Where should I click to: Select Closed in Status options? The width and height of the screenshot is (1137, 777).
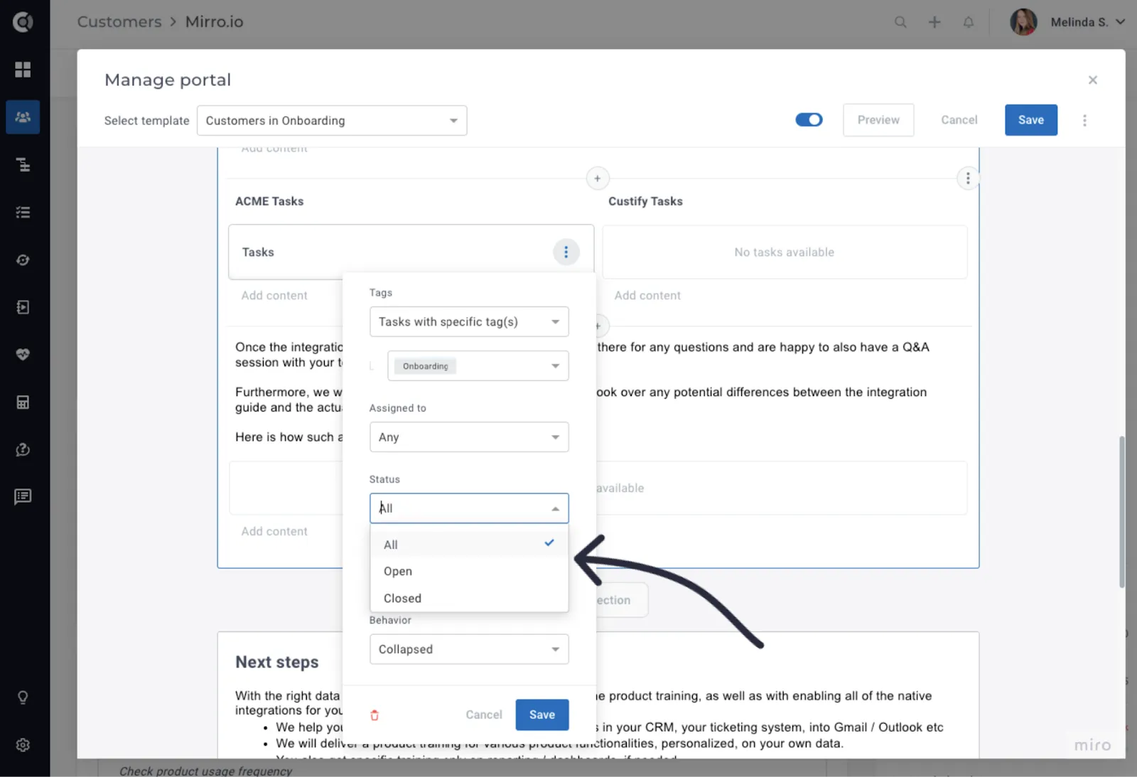469,598
